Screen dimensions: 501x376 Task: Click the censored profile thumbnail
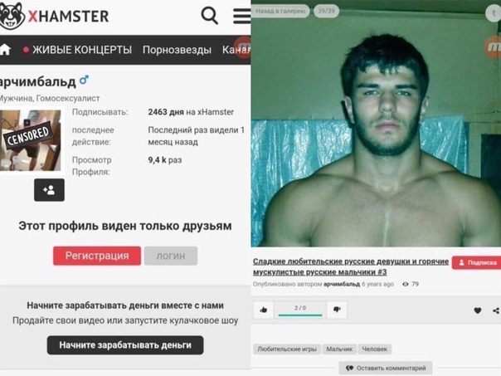(31, 140)
